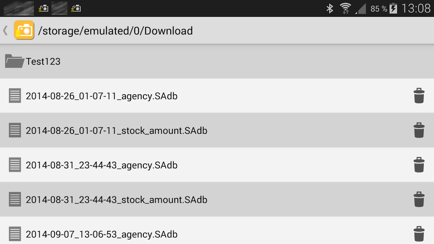Go back with the left chevron arrow
The height and width of the screenshot is (244, 434).
pyautogui.click(x=5, y=30)
